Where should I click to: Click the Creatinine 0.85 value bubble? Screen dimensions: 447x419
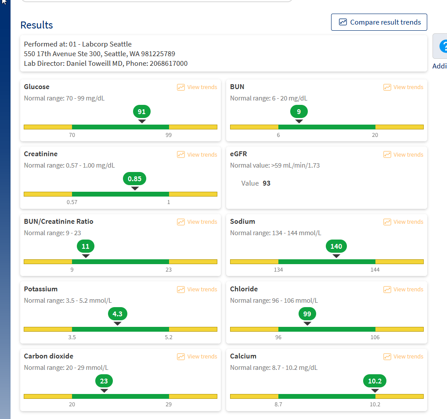pyautogui.click(x=135, y=179)
